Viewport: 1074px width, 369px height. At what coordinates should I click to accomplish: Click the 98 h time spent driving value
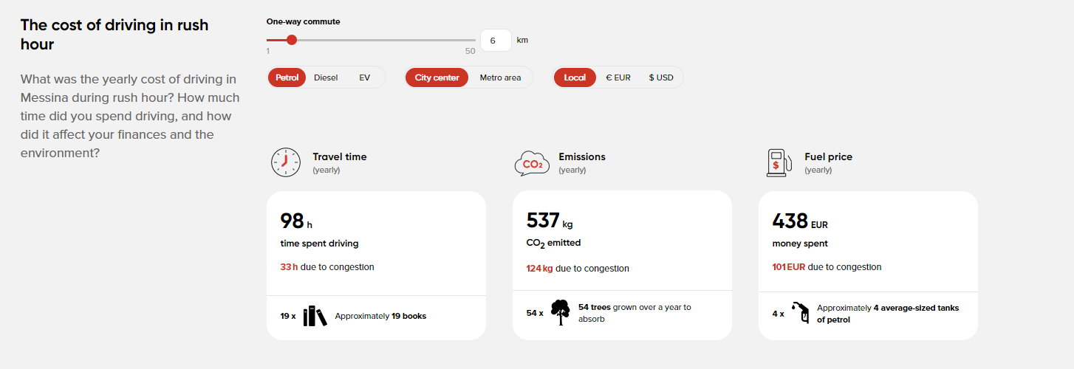[296, 221]
